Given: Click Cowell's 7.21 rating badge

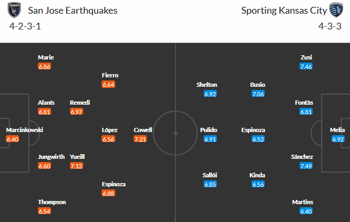Looking at the screenshot, I should pos(140,139).
